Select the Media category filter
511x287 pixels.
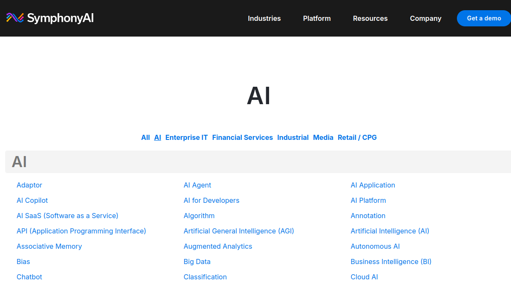[323, 137]
